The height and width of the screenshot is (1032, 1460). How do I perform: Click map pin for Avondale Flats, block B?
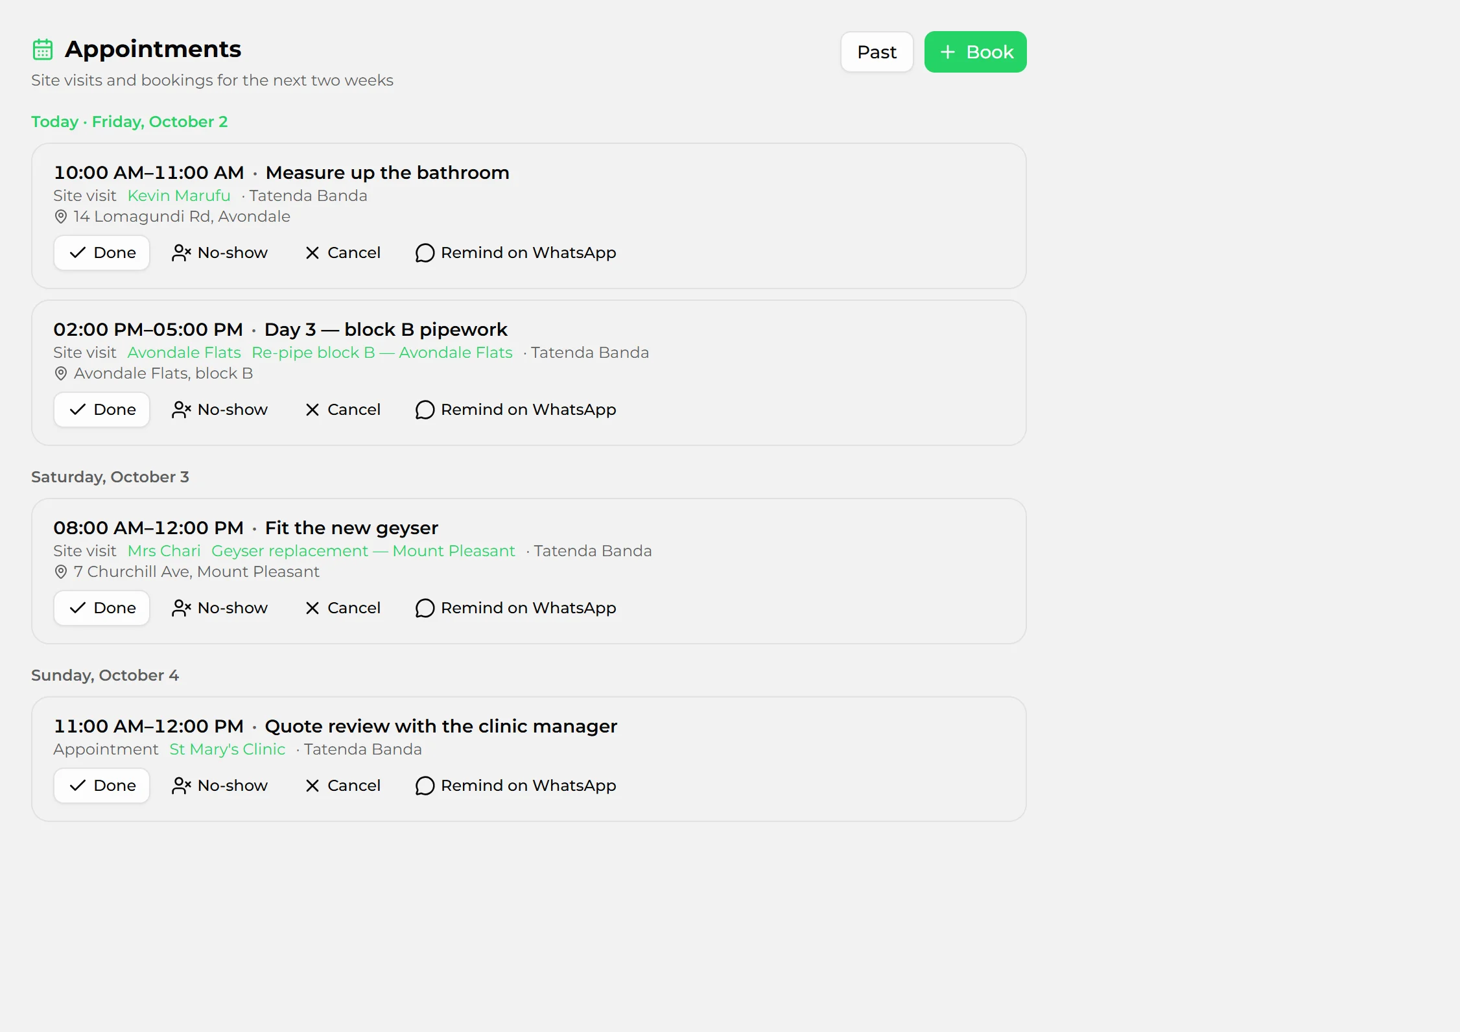tap(61, 373)
